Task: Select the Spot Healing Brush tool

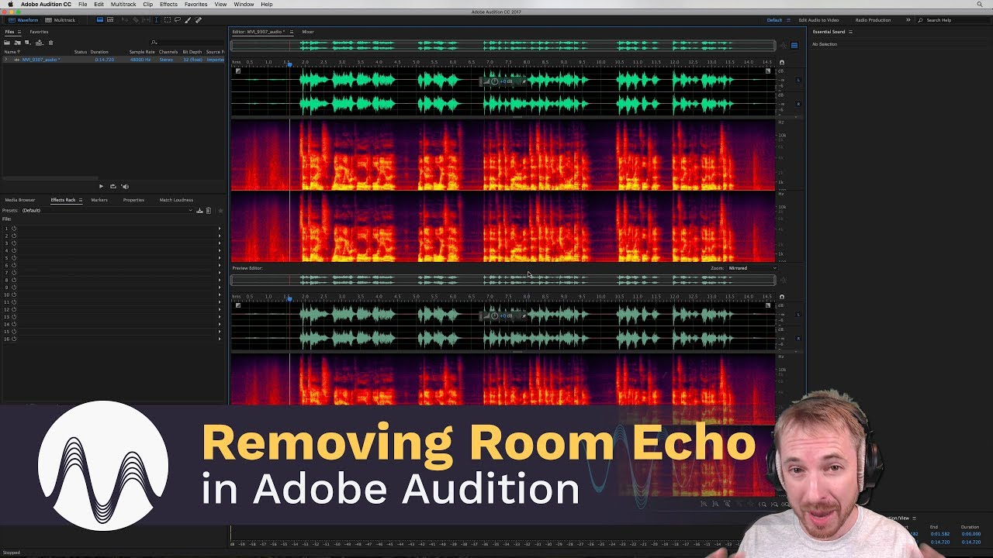Action: pyautogui.click(x=198, y=20)
